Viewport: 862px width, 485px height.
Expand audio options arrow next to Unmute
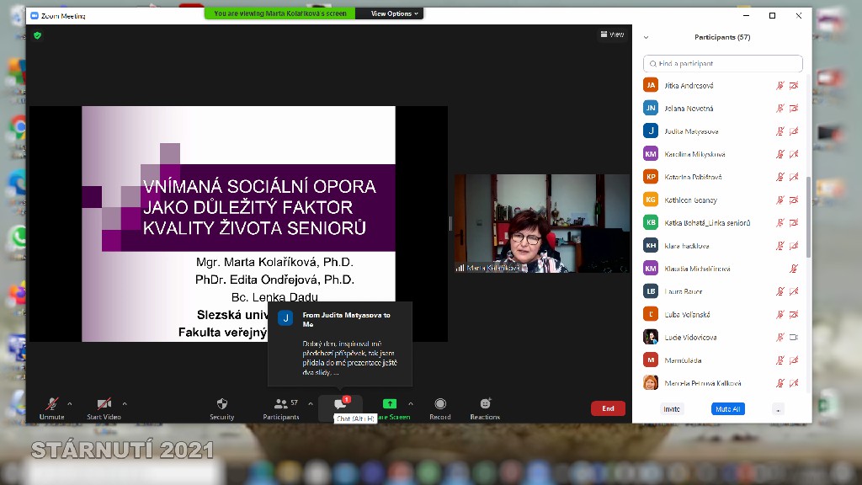point(70,403)
